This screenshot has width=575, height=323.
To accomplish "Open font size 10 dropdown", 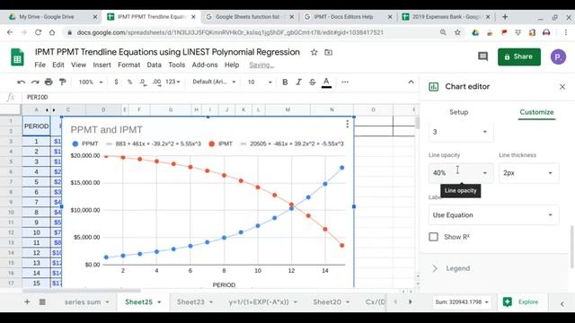I will point(260,82).
